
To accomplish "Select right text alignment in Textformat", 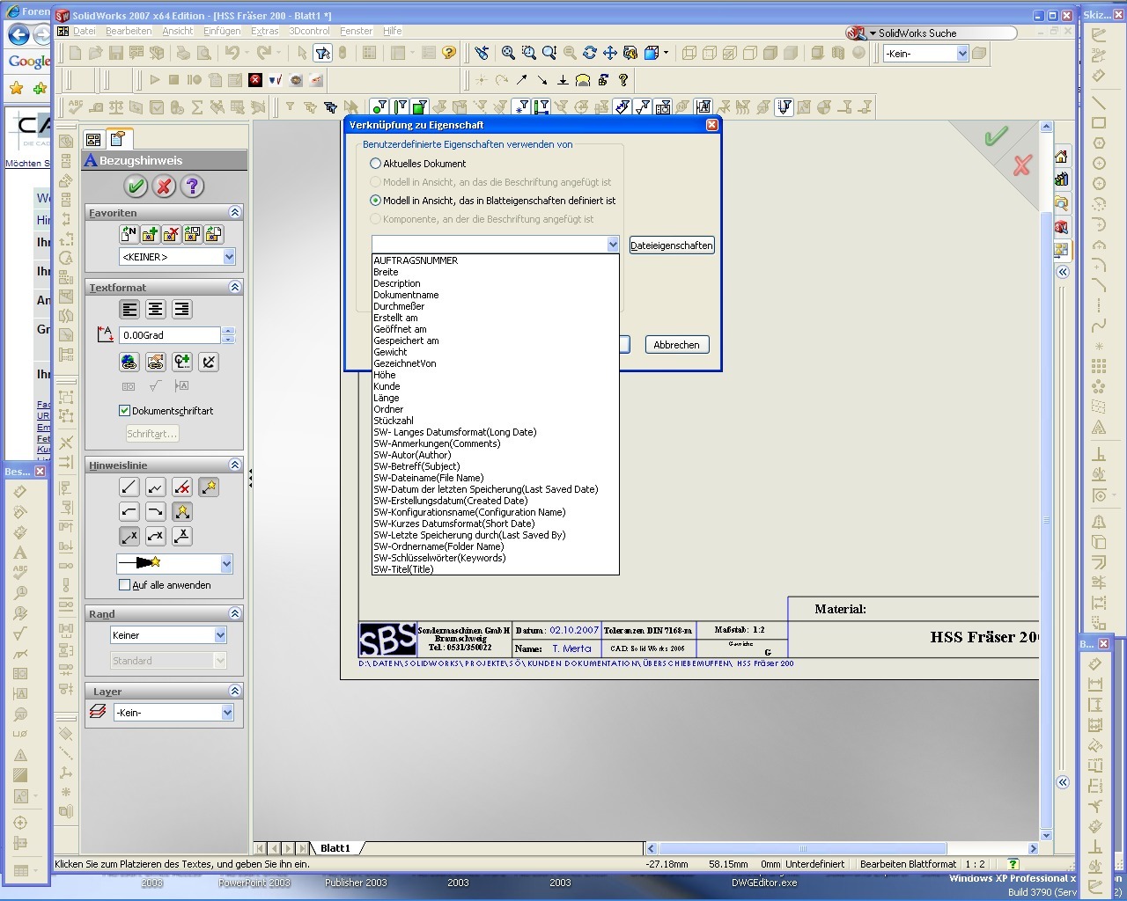I will click(181, 309).
